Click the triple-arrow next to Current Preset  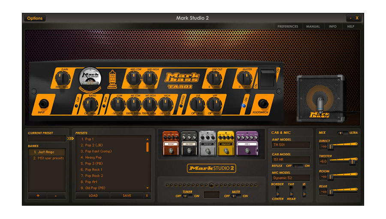70,138
